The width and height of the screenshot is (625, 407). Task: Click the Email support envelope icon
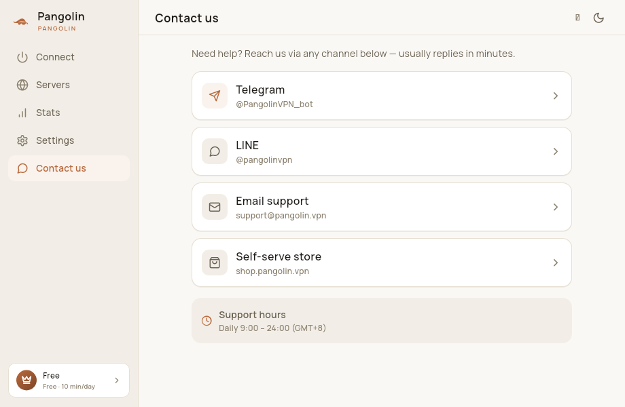215,208
